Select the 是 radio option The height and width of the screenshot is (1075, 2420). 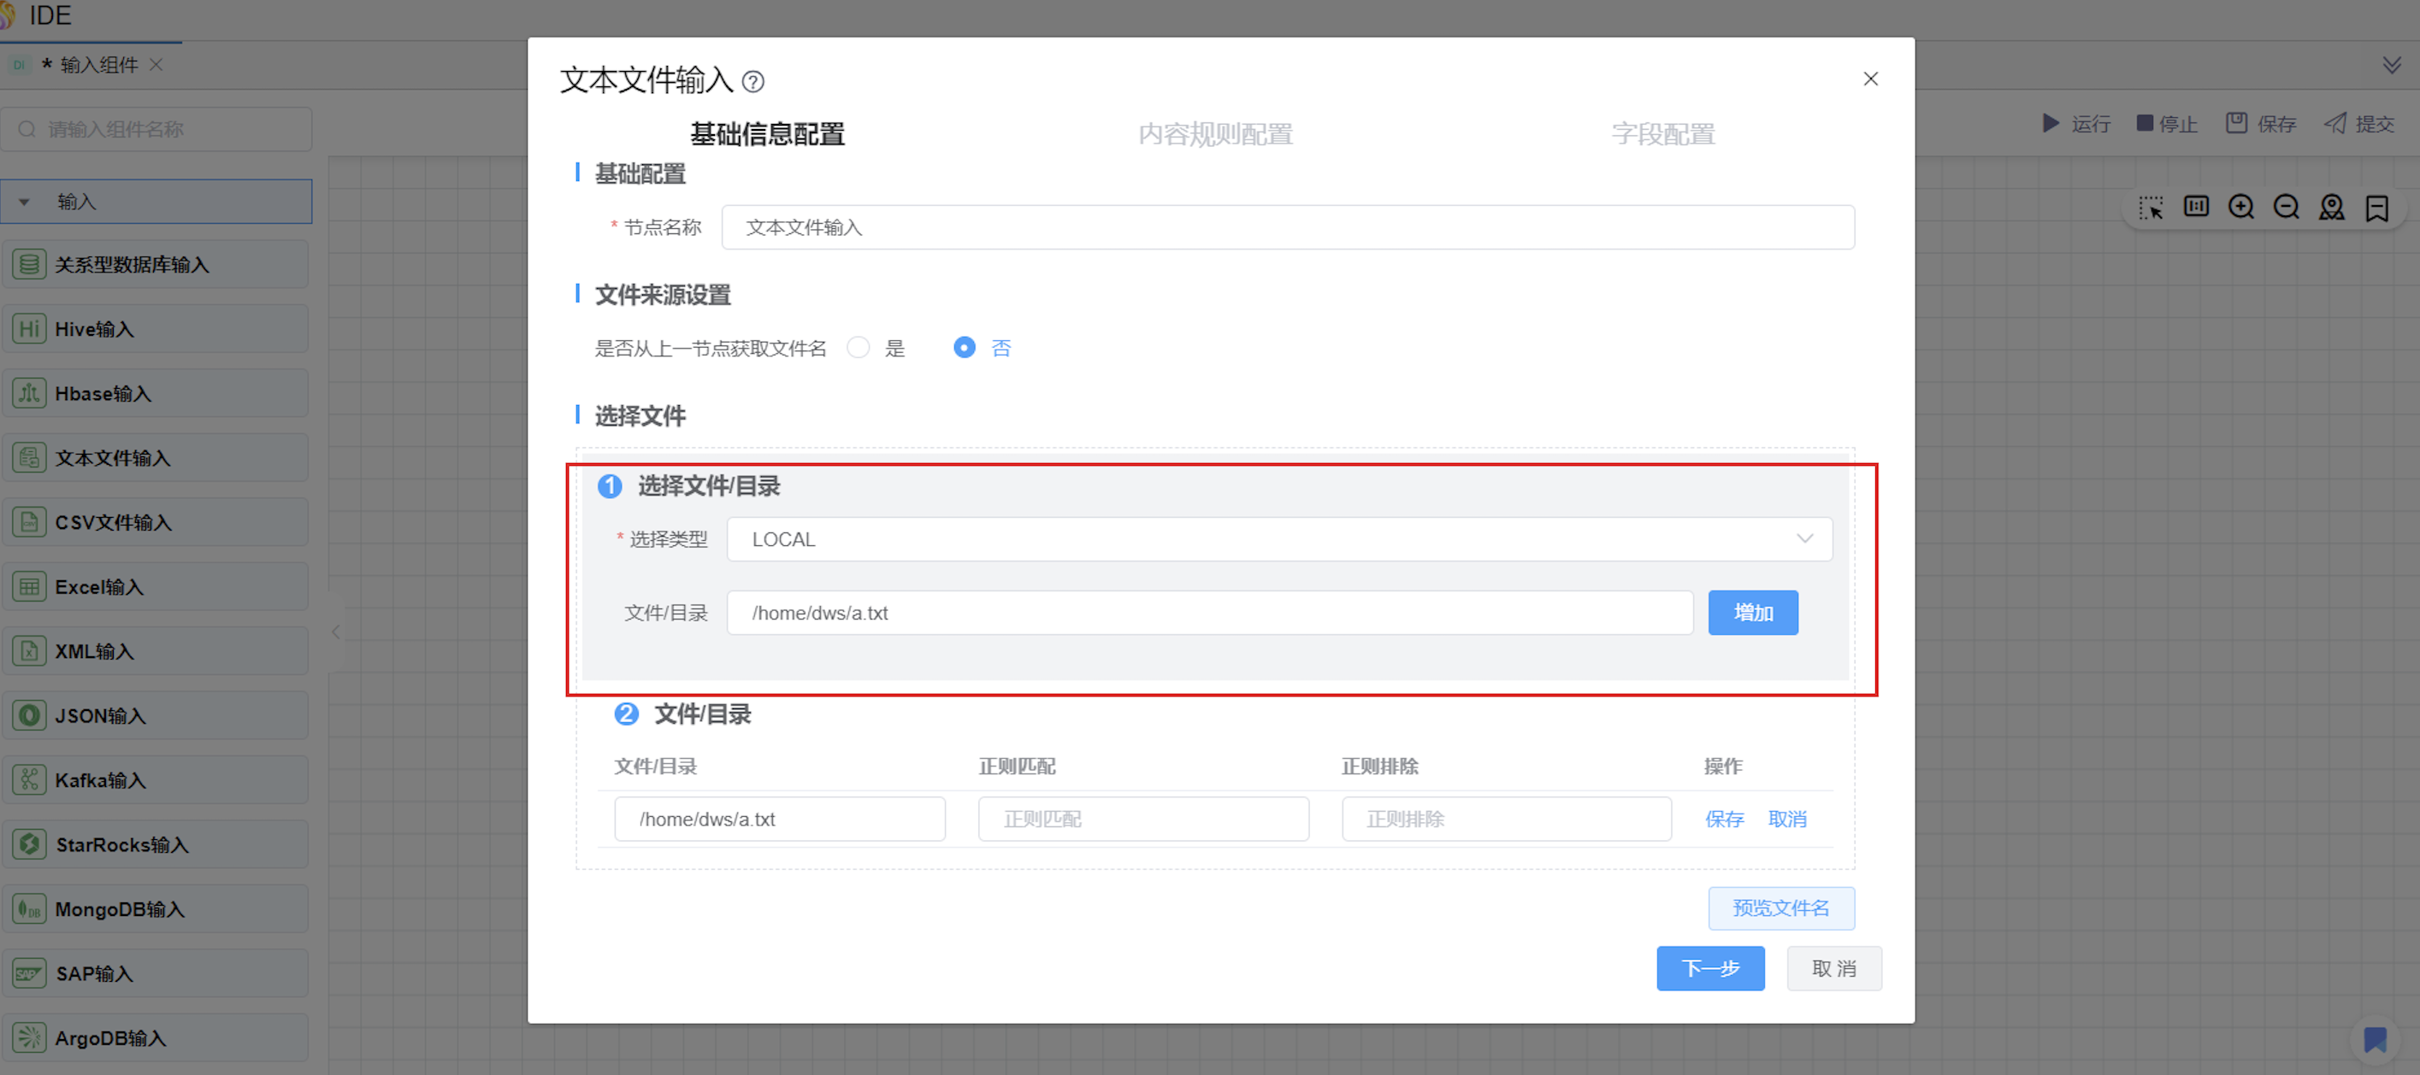(858, 348)
